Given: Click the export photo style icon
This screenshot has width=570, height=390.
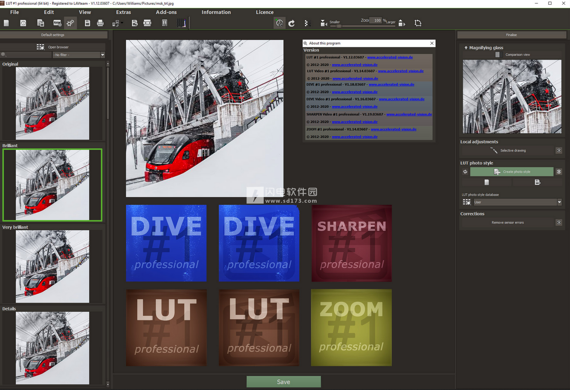Looking at the screenshot, I should [537, 182].
